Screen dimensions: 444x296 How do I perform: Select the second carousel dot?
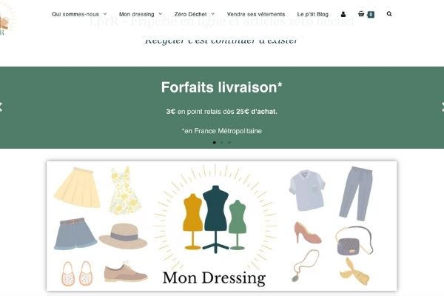tap(222, 143)
